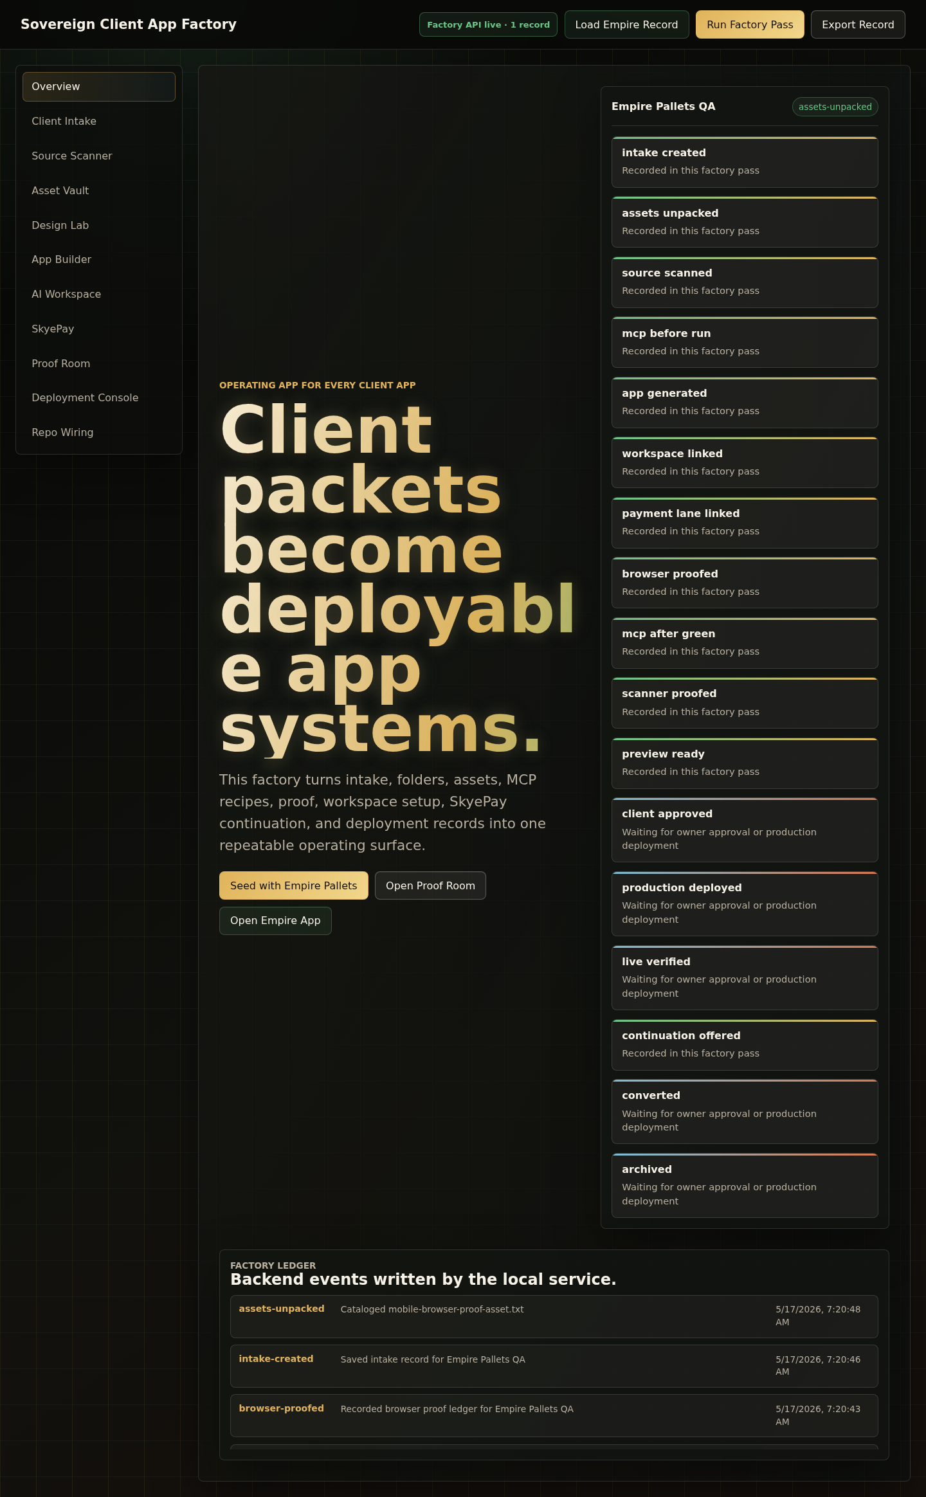Click the live verified stage card
This screenshot has height=1497, width=926.
click(x=745, y=978)
